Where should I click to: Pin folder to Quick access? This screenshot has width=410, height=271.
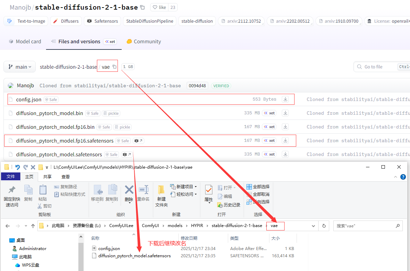tap(12, 196)
